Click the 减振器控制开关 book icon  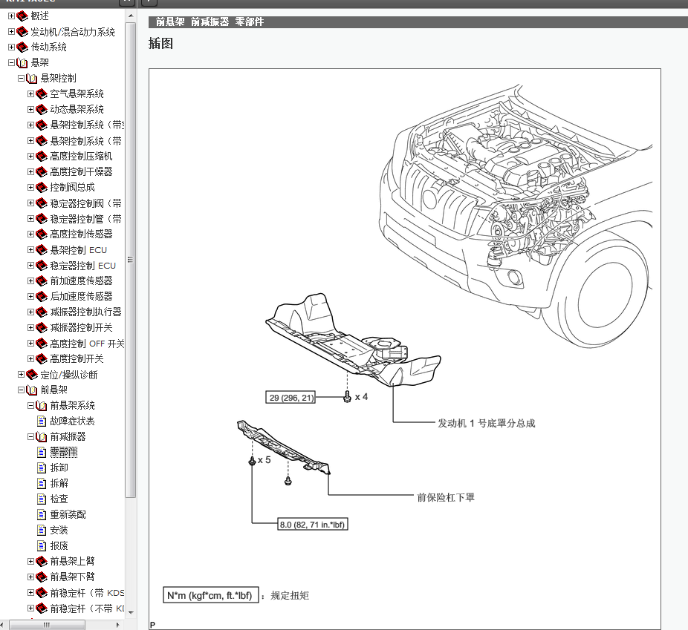coord(42,328)
